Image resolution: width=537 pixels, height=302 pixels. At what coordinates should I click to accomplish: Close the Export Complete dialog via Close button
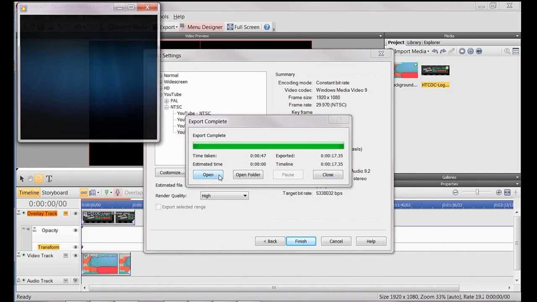(328, 175)
